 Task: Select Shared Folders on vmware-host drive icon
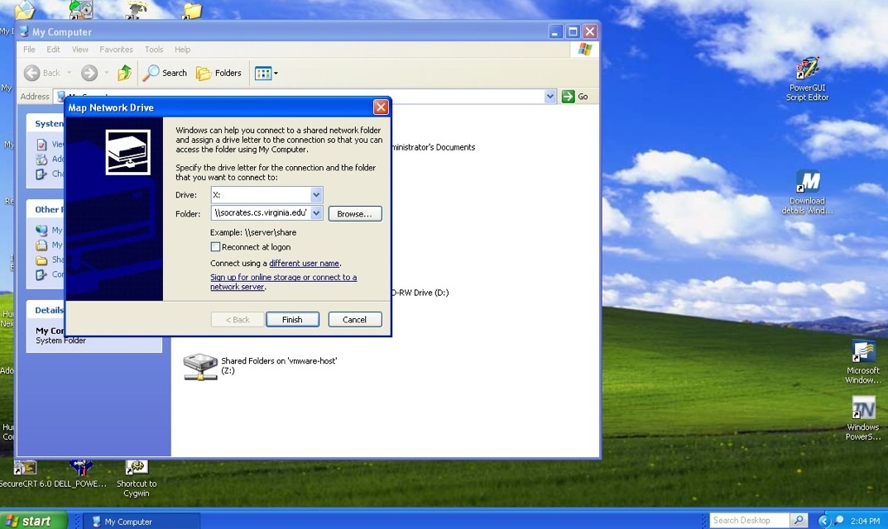point(200,365)
